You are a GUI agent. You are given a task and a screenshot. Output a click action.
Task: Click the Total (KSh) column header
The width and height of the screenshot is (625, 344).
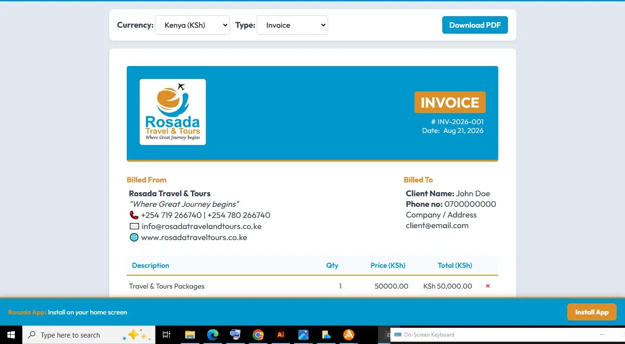[x=455, y=266]
